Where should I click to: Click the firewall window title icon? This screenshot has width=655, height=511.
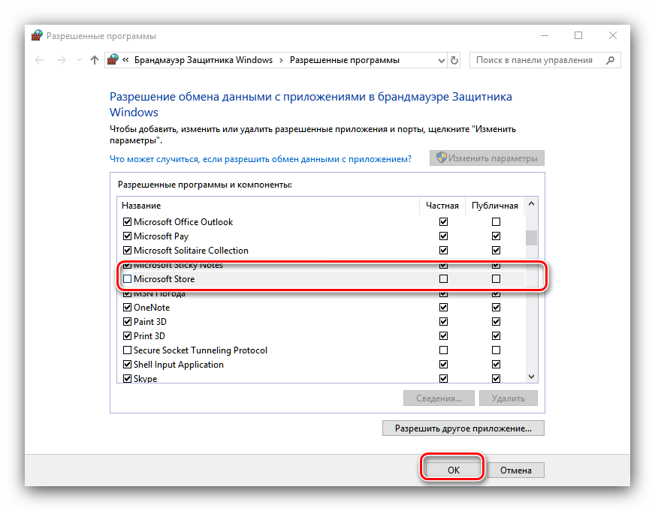pos(37,35)
